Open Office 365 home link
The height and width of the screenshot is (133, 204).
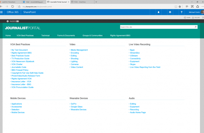12,12
